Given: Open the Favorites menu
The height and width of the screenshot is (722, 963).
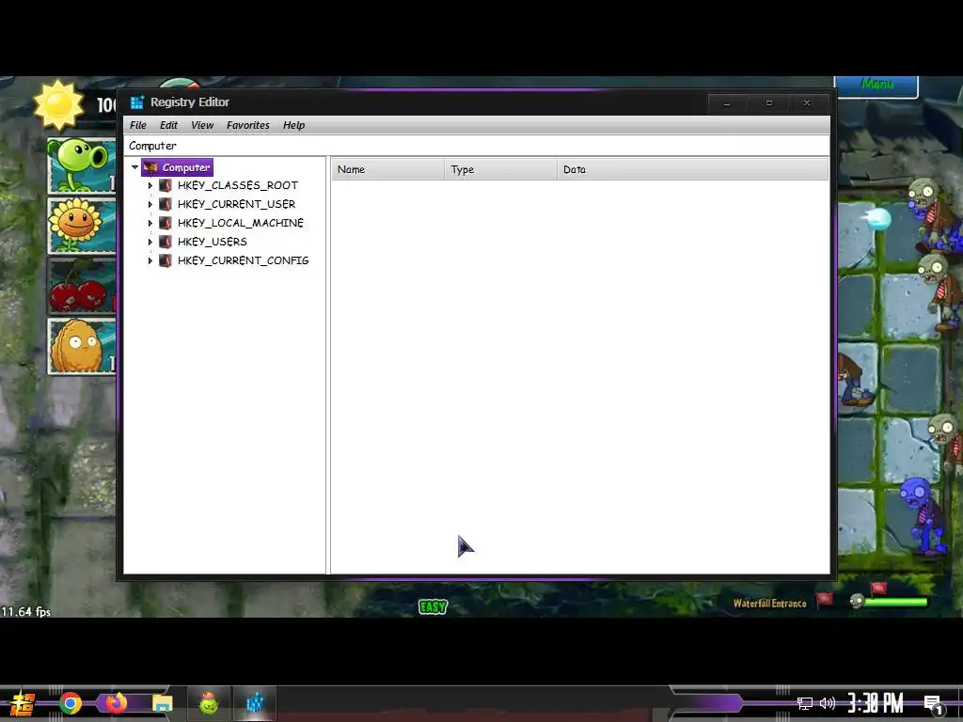Looking at the screenshot, I should [x=247, y=125].
